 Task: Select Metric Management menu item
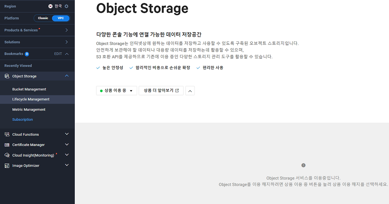(x=29, y=110)
